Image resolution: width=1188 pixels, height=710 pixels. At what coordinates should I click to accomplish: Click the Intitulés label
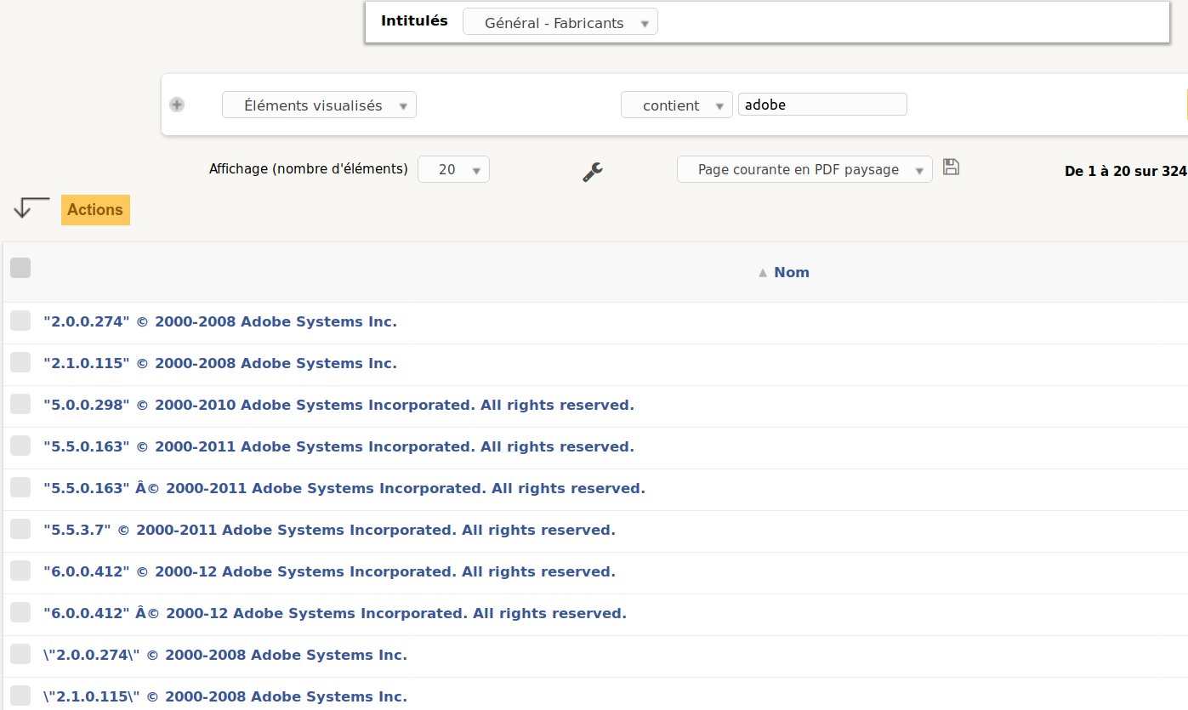(414, 20)
